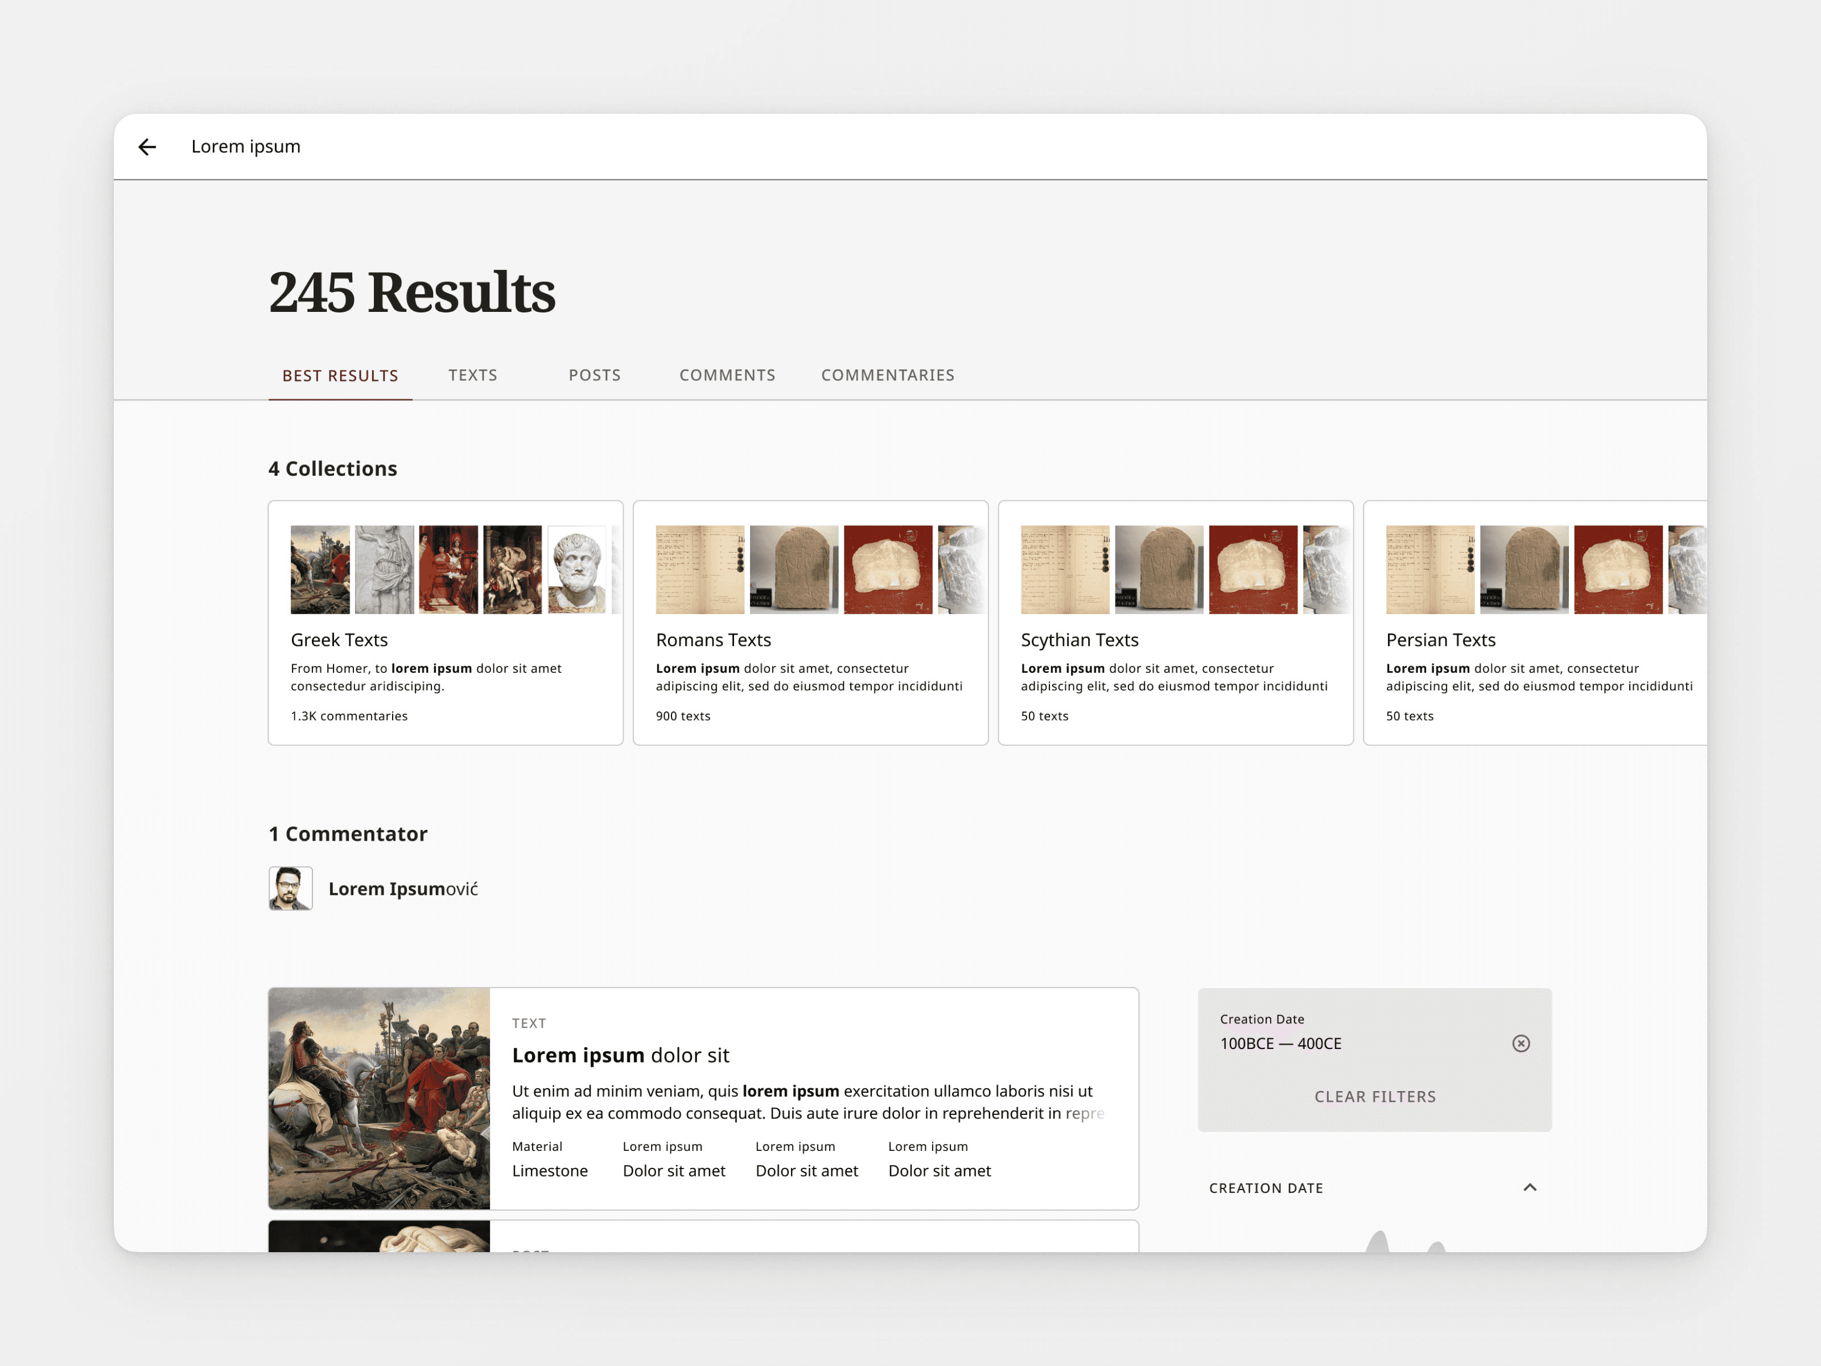
Task: Open the Scythian Texts collection
Action: (x=1080, y=640)
